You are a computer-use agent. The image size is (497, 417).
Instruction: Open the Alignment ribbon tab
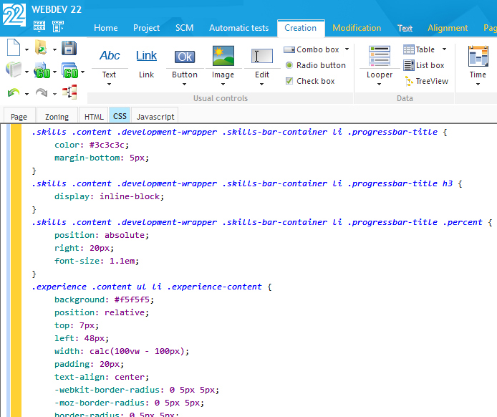click(448, 28)
